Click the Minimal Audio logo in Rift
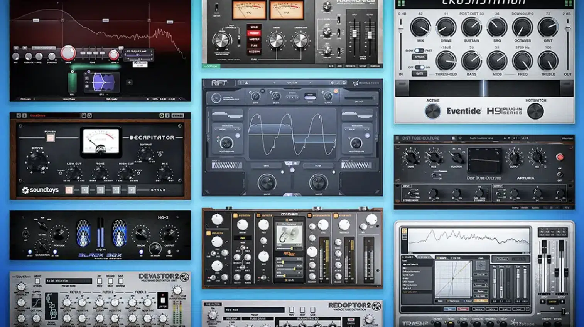Image resolution: width=584 pixels, height=327 pixels. (366, 83)
